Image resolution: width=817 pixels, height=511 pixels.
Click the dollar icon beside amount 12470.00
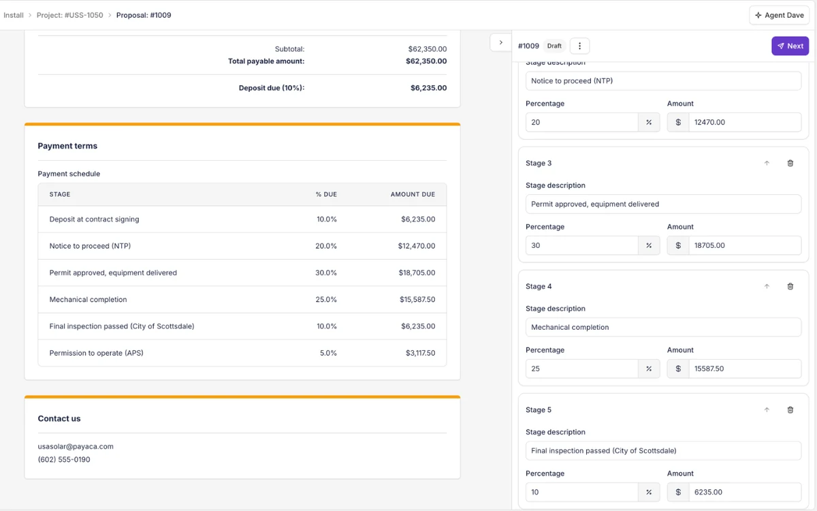point(678,122)
